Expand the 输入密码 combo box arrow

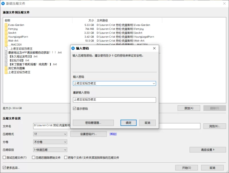pos(154,83)
